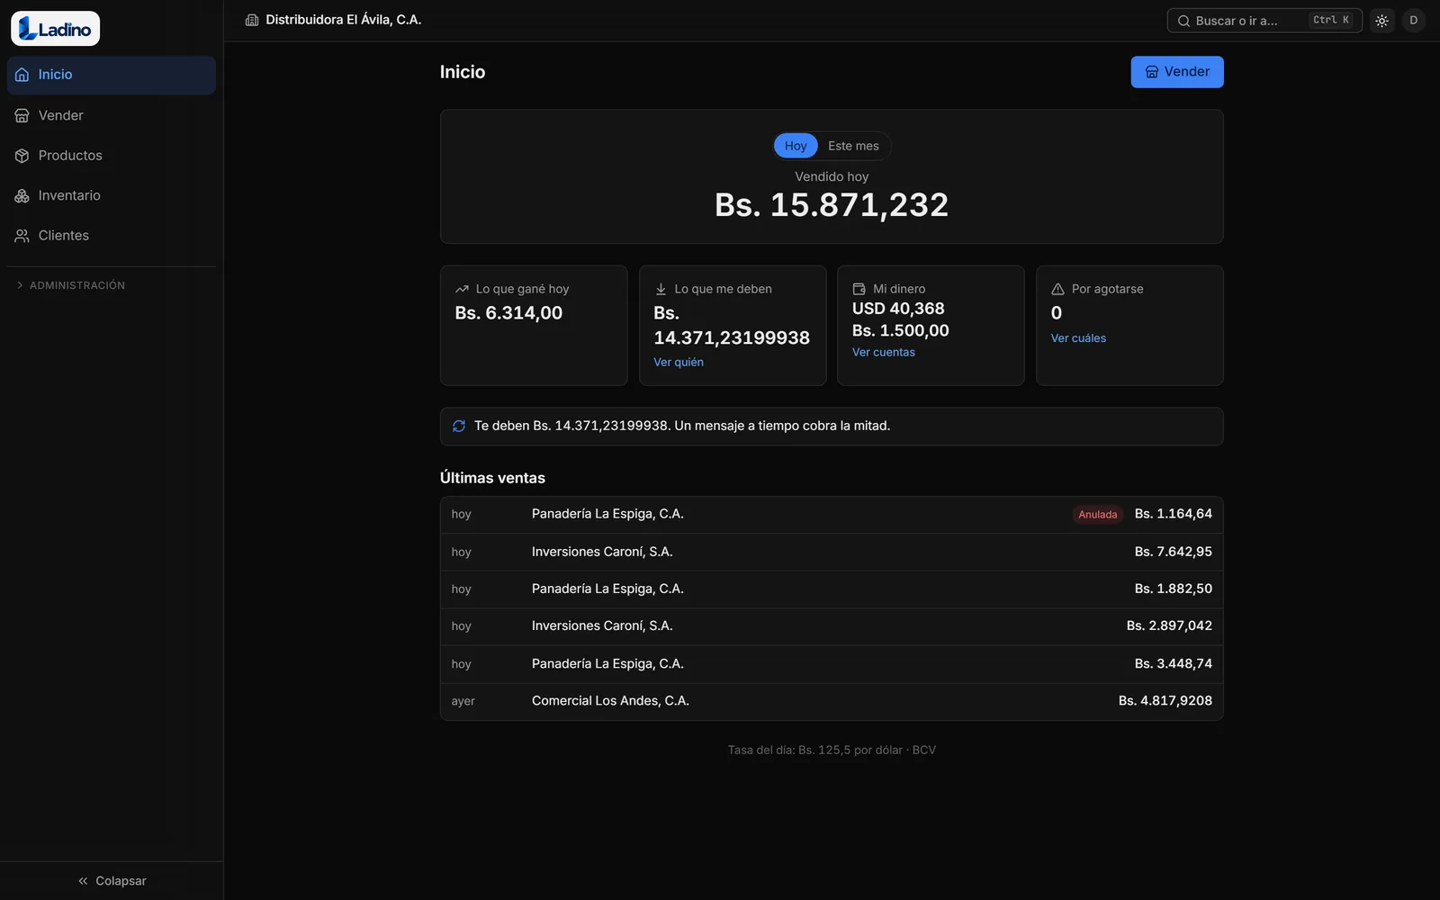Open the sale of Bs. 7.642,95
The image size is (1440, 900).
pyautogui.click(x=832, y=552)
